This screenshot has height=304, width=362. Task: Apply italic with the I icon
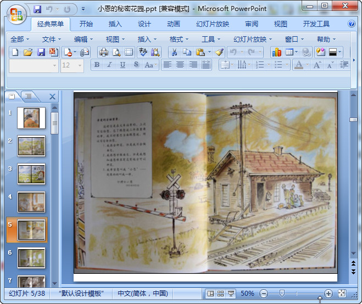(110, 65)
